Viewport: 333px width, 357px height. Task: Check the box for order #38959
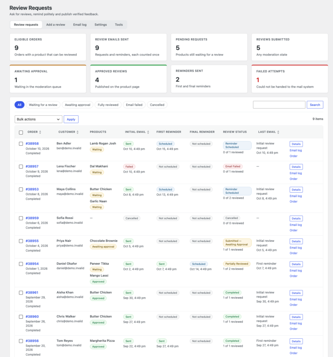(21, 218)
